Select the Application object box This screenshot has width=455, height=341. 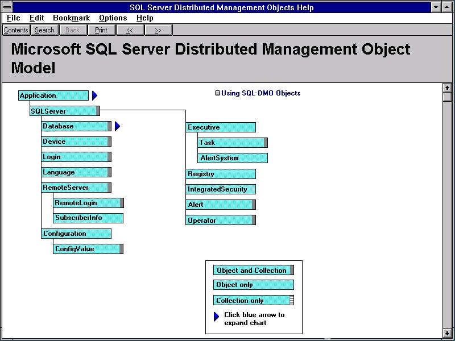pyautogui.click(x=53, y=95)
